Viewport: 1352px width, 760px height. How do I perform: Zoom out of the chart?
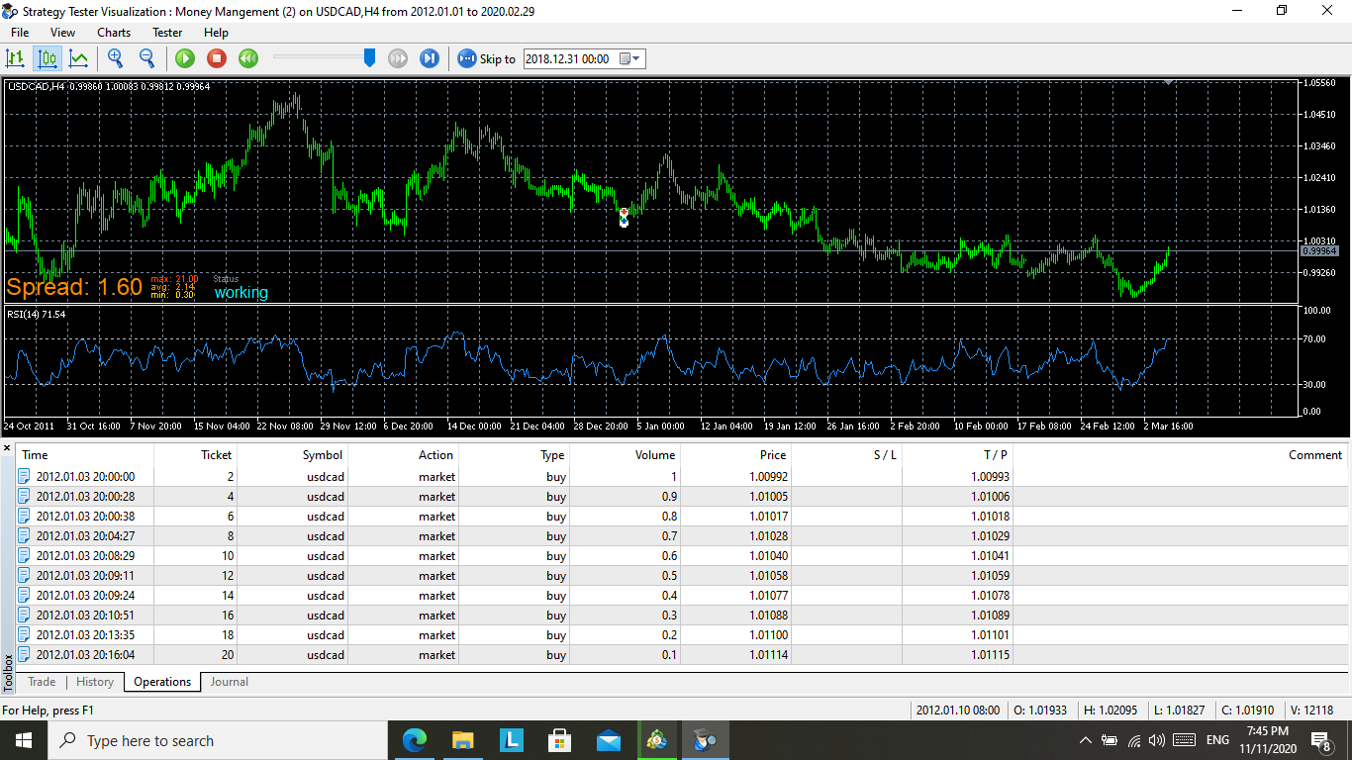pos(146,58)
